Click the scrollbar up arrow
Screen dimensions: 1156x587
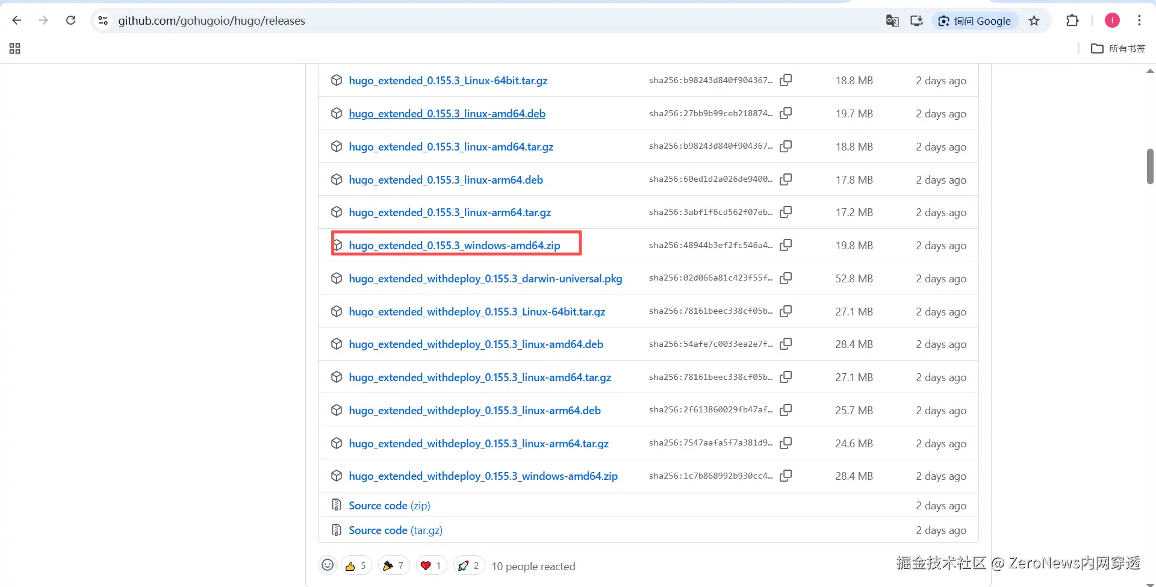pyautogui.click(x=1150, y=71)
